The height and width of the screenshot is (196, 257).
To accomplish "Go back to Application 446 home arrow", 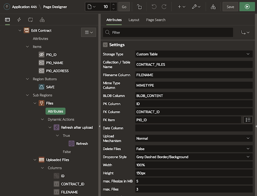I will tap(7, 7).
